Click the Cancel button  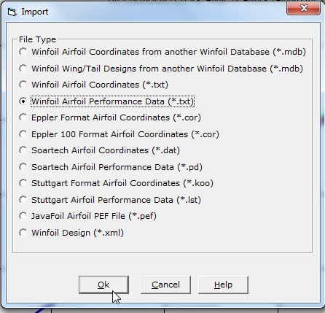coord(165,285)
